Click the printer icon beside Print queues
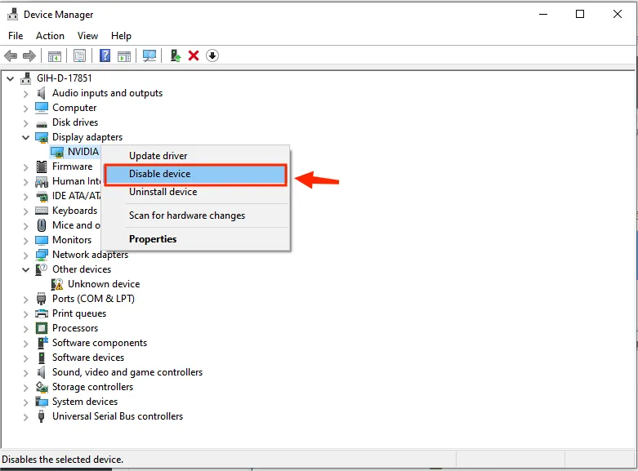 click(42, 313)
